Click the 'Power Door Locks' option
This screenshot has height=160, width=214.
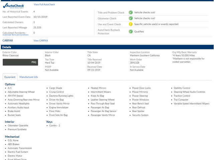pyautogui.click(x=141, y=88)
